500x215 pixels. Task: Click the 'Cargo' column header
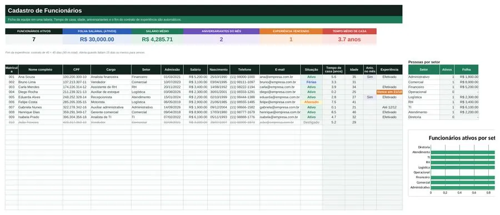coord(111,69)
